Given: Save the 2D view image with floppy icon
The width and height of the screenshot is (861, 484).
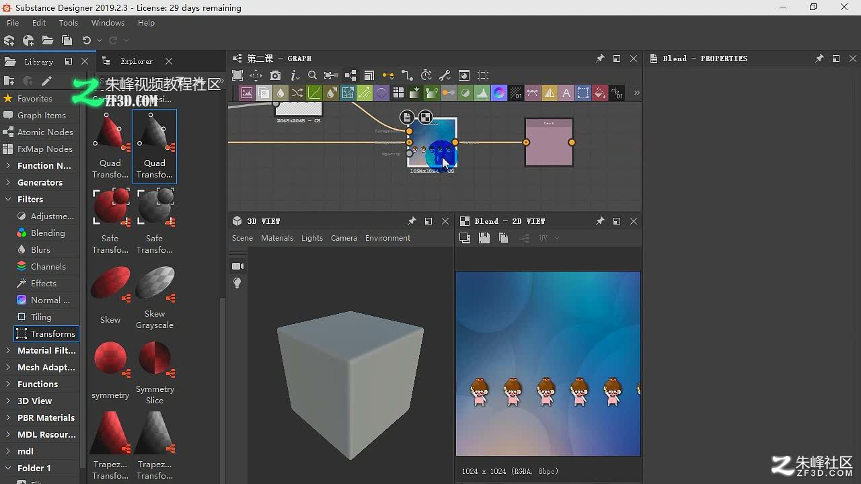Looking at the screenshot, I should 484,238.
